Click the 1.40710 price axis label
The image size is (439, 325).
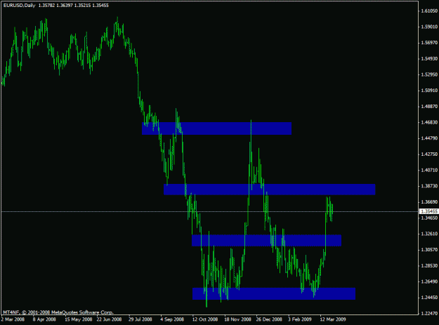[429, 170]
